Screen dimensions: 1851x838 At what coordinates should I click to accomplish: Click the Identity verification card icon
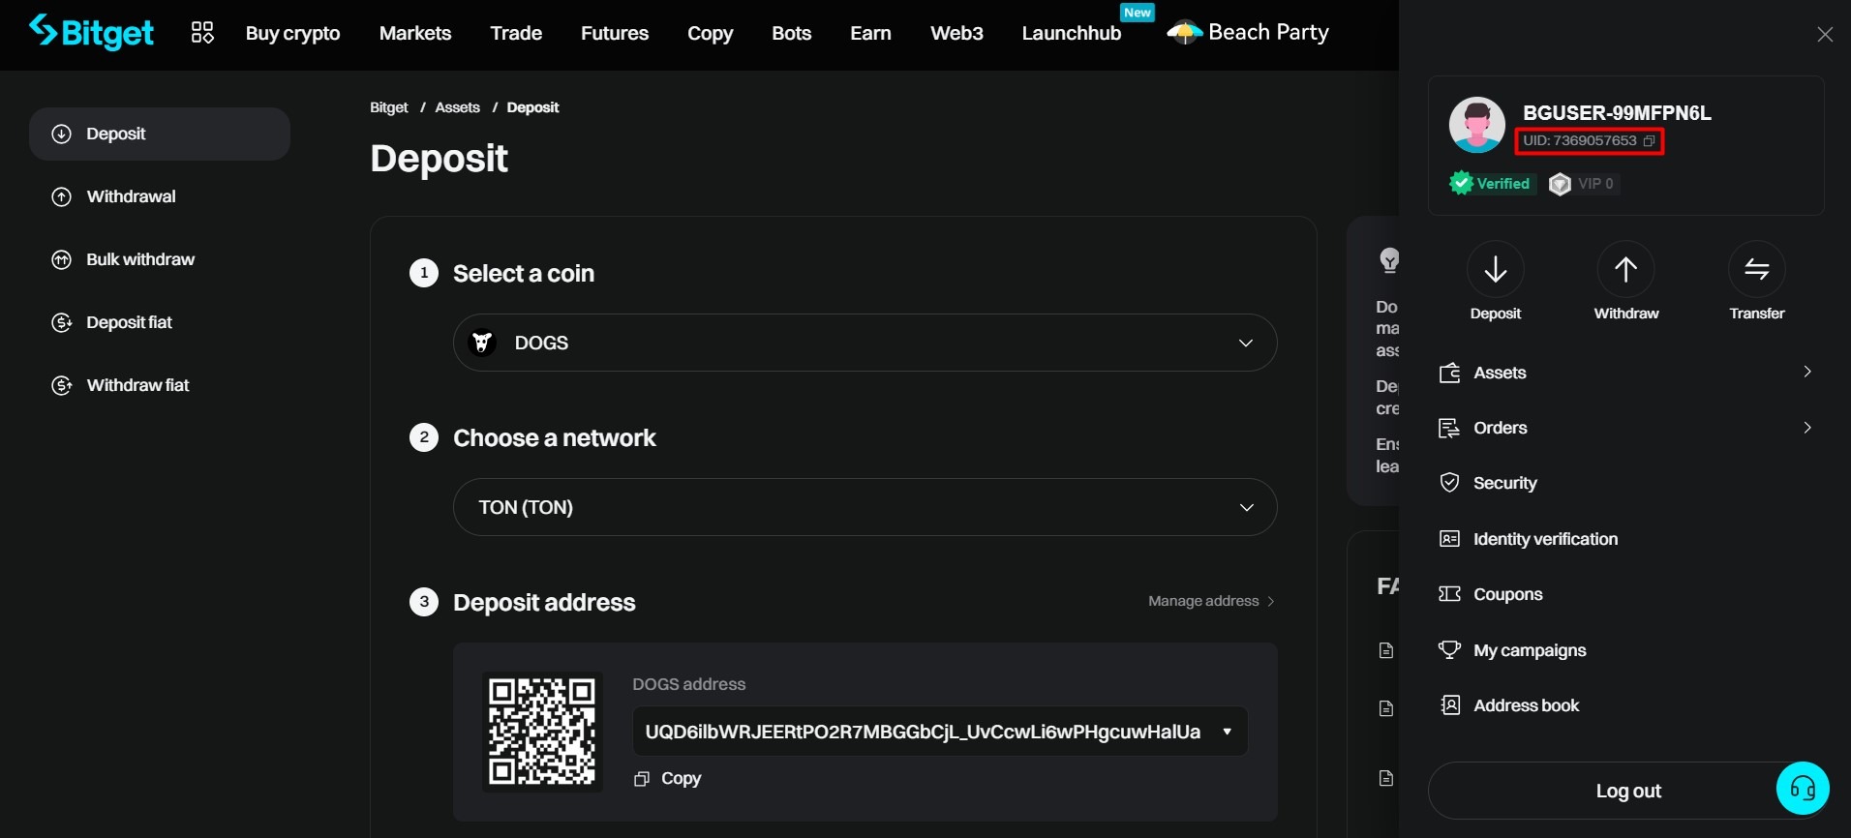(x=1449, y=539)
